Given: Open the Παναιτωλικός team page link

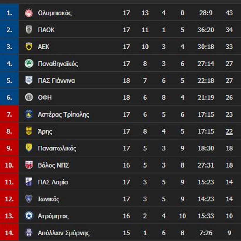Looking at the screenshot, I should pos(57,148).
